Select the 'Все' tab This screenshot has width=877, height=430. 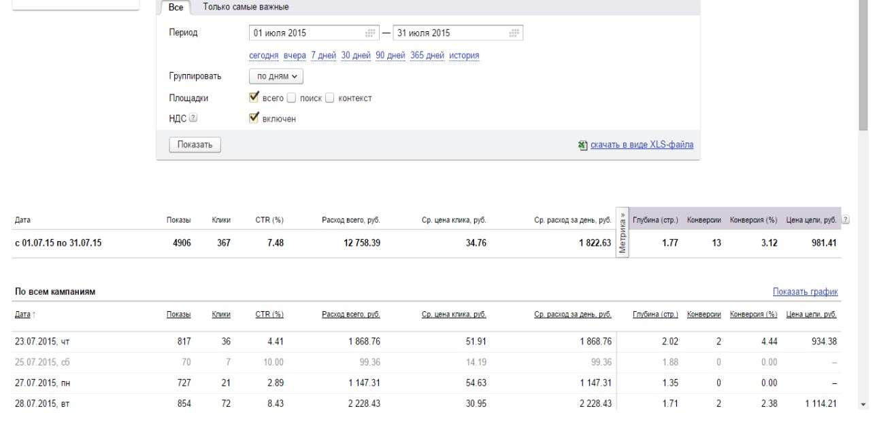pos(176,7)
